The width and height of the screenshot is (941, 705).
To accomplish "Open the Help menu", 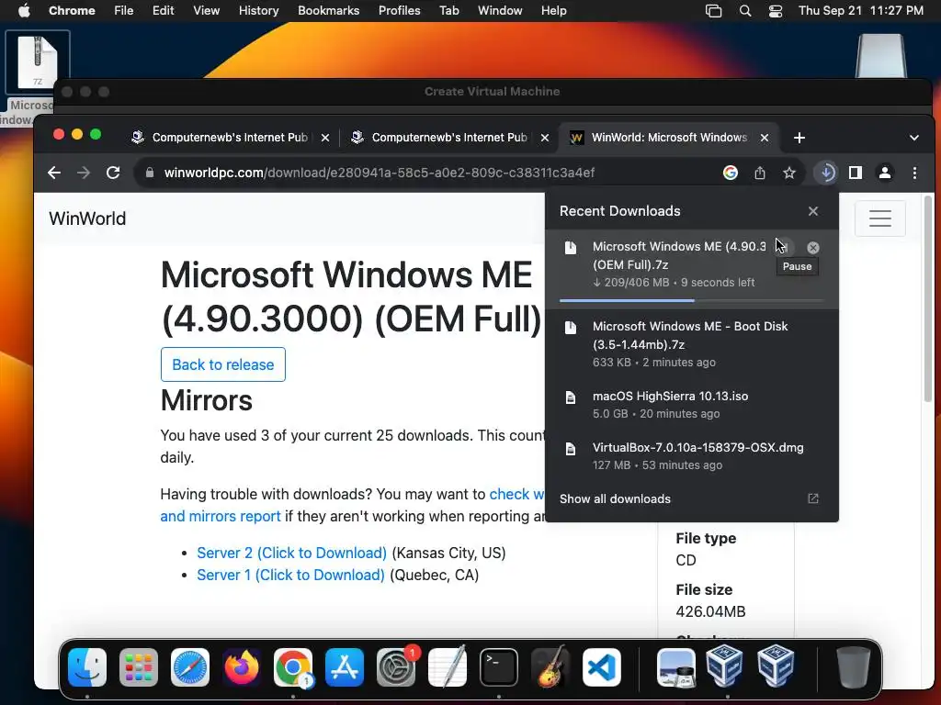I will (553, 11).
